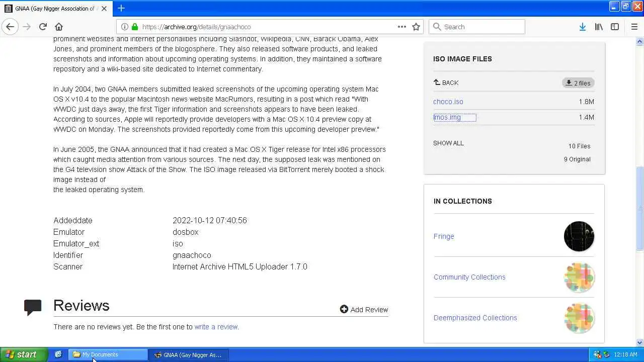Click the page vertical scrollbar thumb
The height and width of the screenshot is (362, 644).
639,208
